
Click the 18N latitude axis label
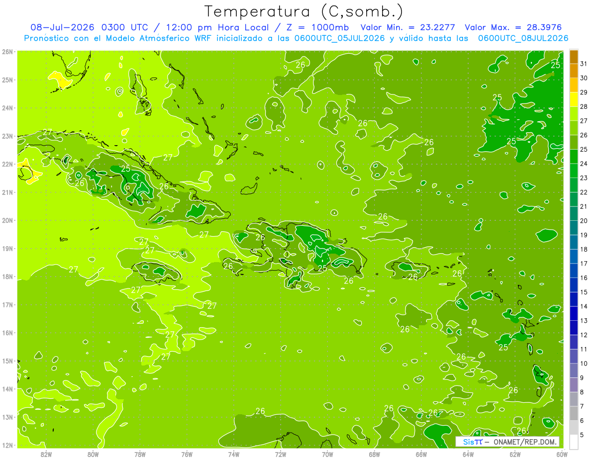7,277
